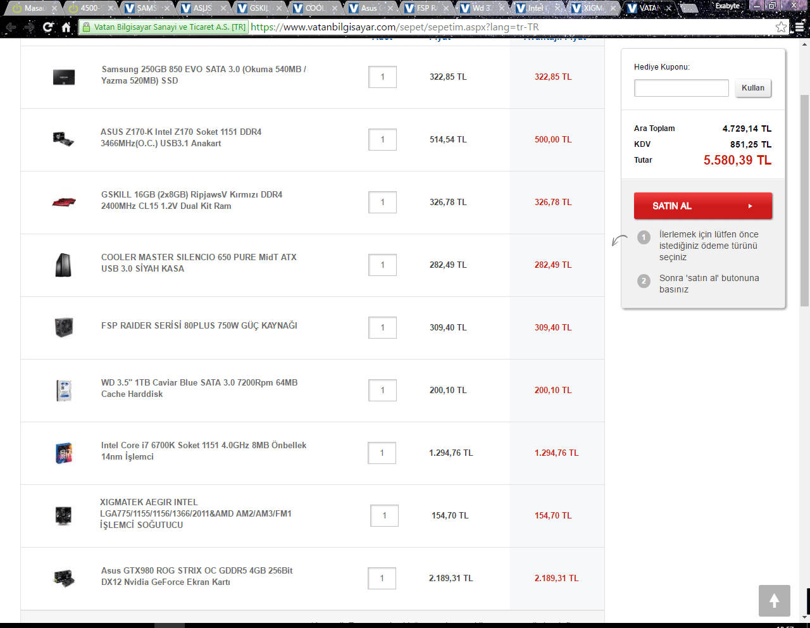Screen dimensions: 810x628
Task: Edit quantity for the FSP power supply
Action: tap(382, 327)
